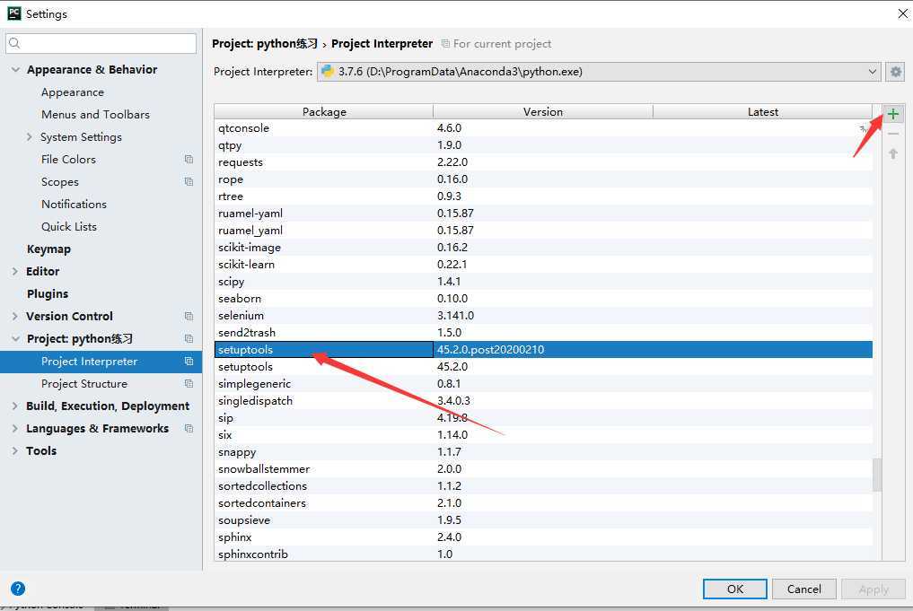Click project-level icon beside Scopes

(x=189, y=181)
